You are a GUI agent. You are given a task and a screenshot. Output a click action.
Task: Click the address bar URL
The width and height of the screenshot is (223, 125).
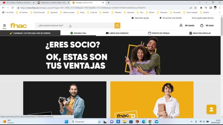[83, 8]
